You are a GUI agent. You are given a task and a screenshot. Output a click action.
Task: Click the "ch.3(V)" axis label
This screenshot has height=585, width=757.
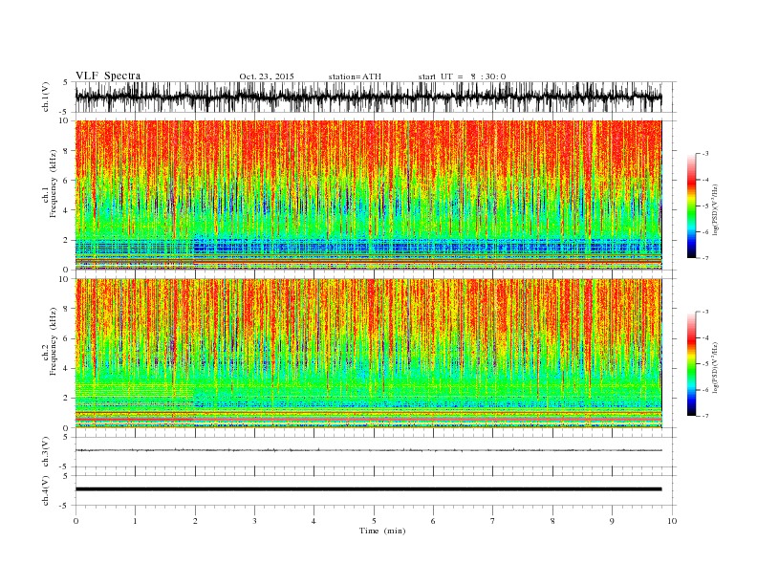click(x=46, y=452)
